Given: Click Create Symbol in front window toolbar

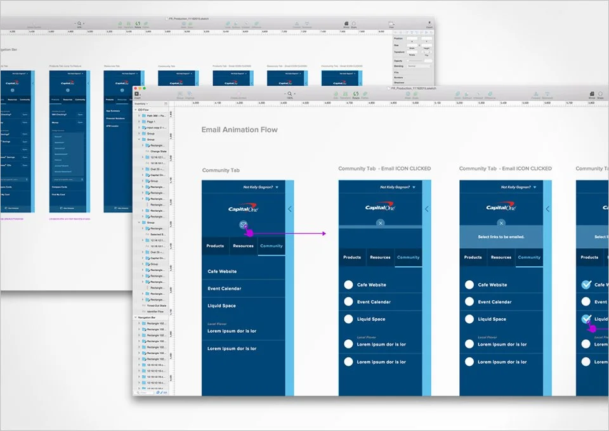Looking at the screenshot, I should pos(239,94).
